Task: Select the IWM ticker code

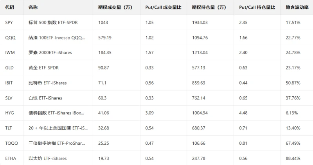Action: tap(10, 53)
